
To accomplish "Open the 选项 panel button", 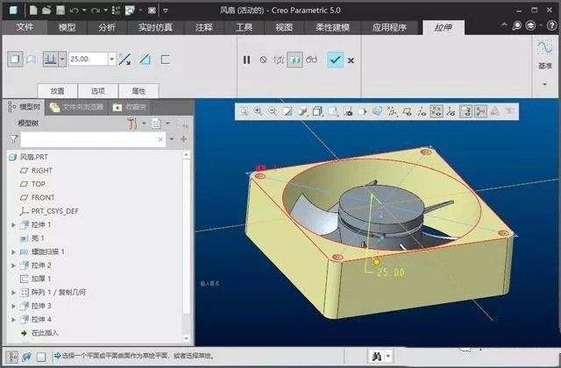I will click(x=97, y=91).
